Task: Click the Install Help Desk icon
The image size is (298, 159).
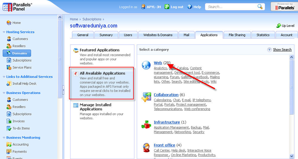Action: click(9, 83)
